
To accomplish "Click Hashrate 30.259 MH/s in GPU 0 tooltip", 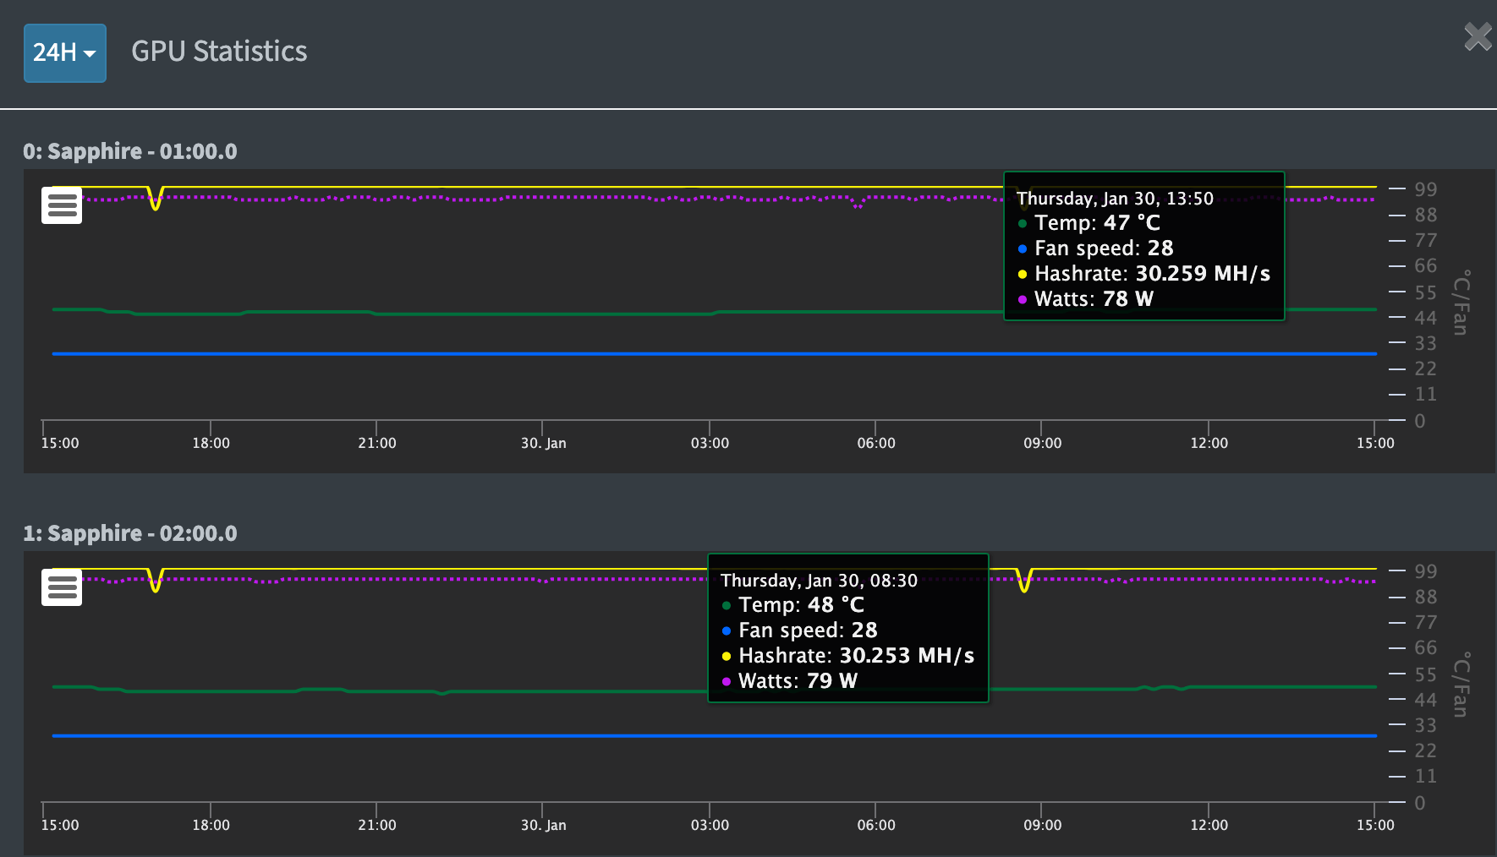I will [1143, 274].
